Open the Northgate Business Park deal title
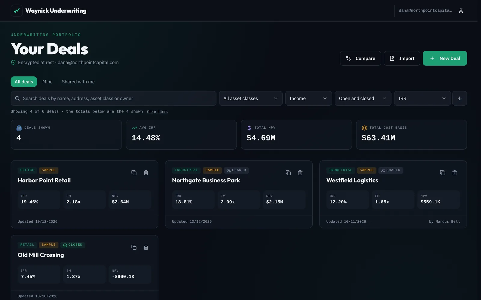Image resolution: width=481 pixels, height=300 pixels. (206, 180)
